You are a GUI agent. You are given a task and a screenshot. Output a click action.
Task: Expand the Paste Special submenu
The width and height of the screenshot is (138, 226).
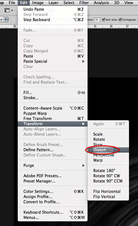tap(83, 61)
